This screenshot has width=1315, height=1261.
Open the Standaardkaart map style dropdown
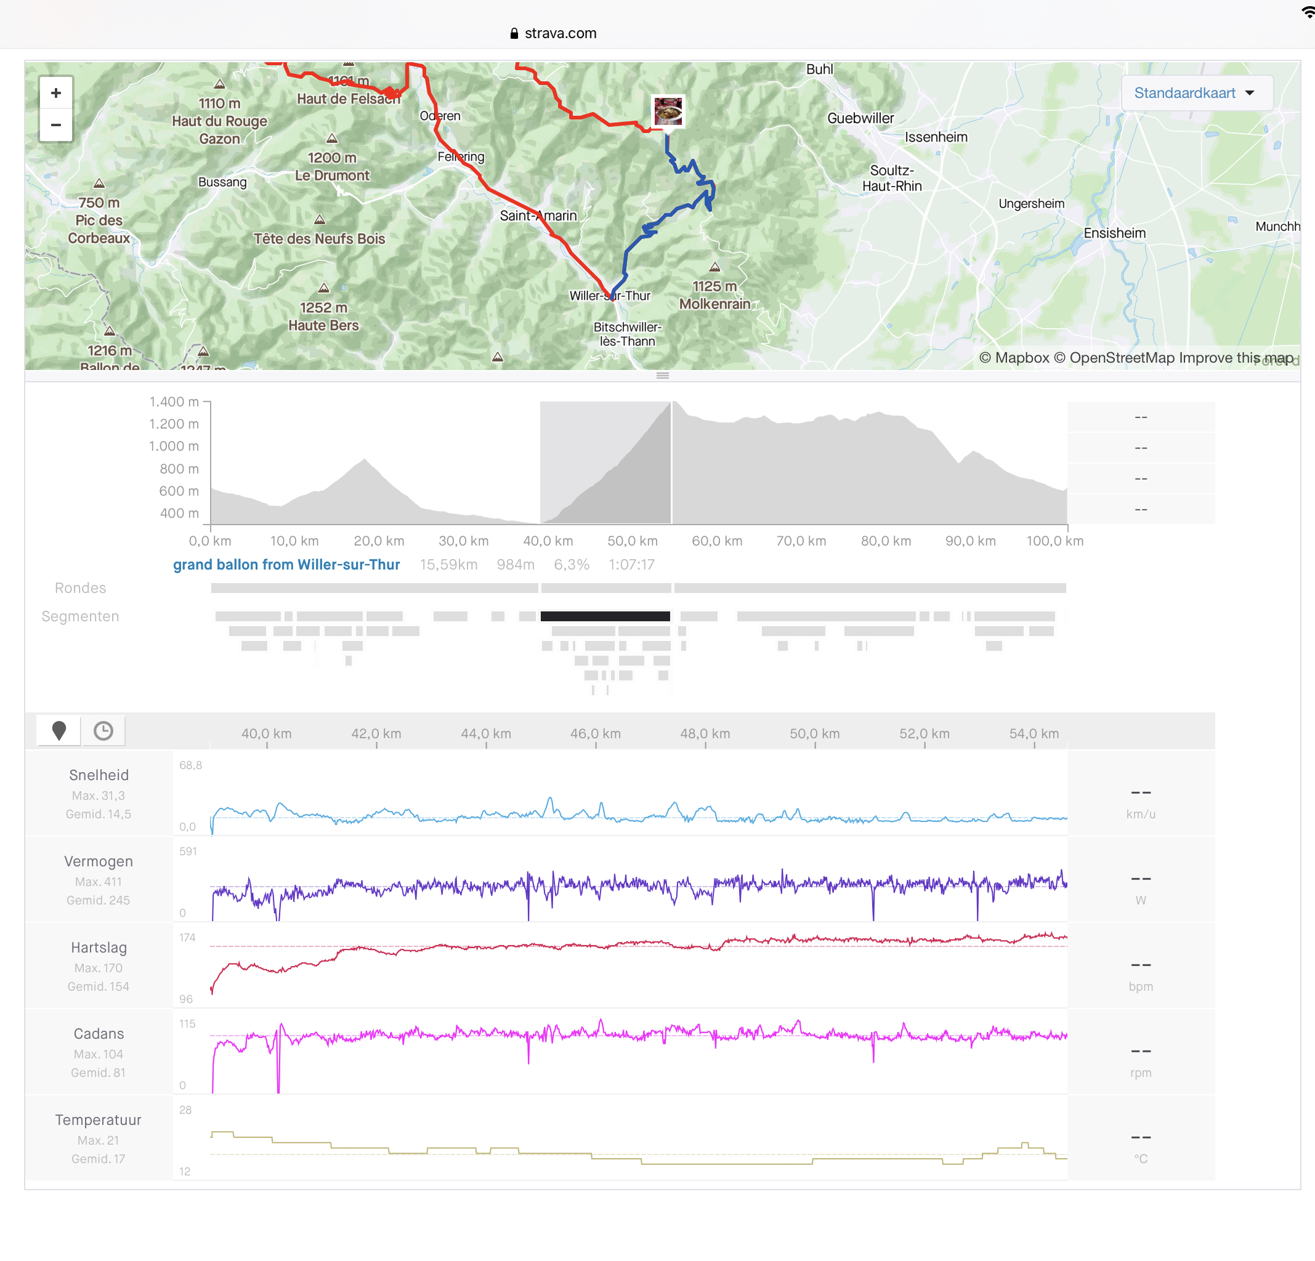coord(1196,92)
